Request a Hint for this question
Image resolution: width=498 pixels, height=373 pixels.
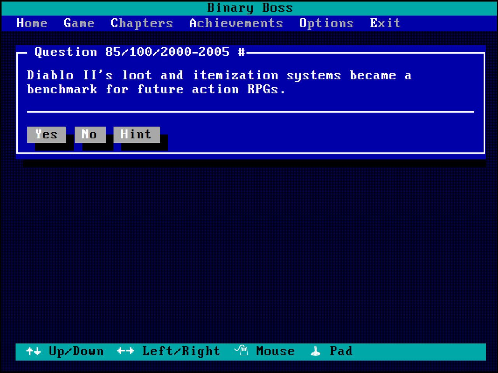point(136,135)
